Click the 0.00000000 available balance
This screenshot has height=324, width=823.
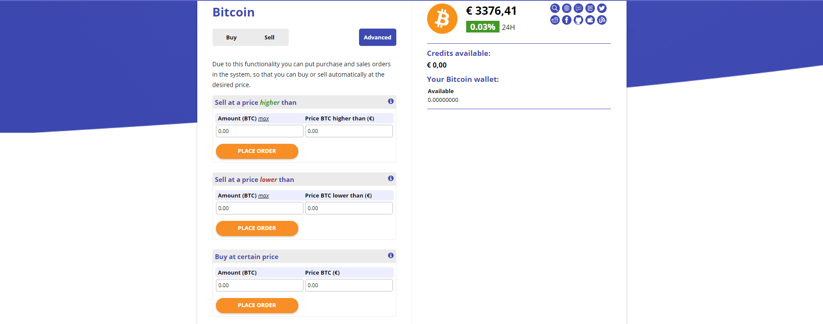pyautogui.click(x=443, y=100)
